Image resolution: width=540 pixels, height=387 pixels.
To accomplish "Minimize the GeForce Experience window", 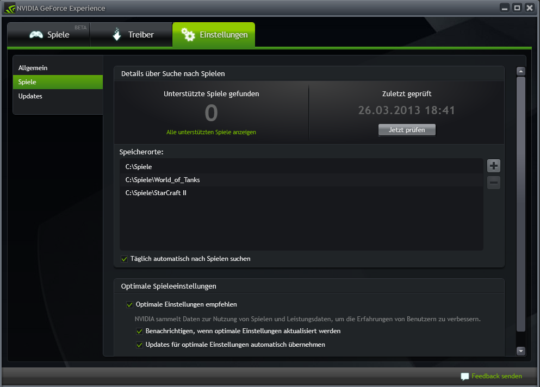I will [x=505, y=8].
